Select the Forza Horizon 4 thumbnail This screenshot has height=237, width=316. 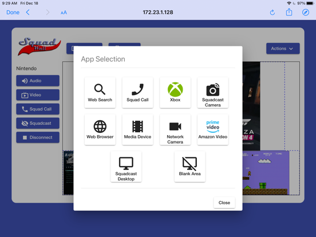251,106
